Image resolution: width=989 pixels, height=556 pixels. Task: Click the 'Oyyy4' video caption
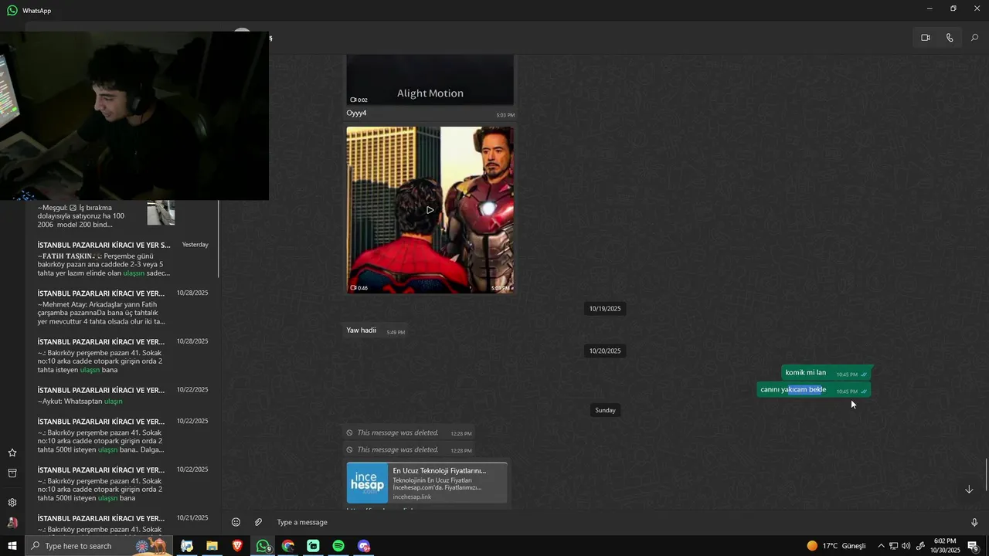[356, 114]
